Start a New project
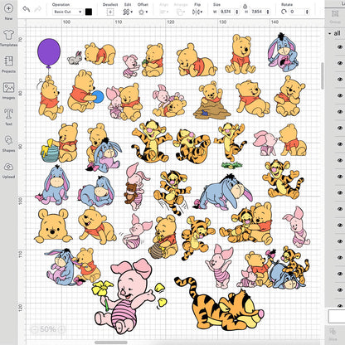The image size is (345, 345). (8, 11)
